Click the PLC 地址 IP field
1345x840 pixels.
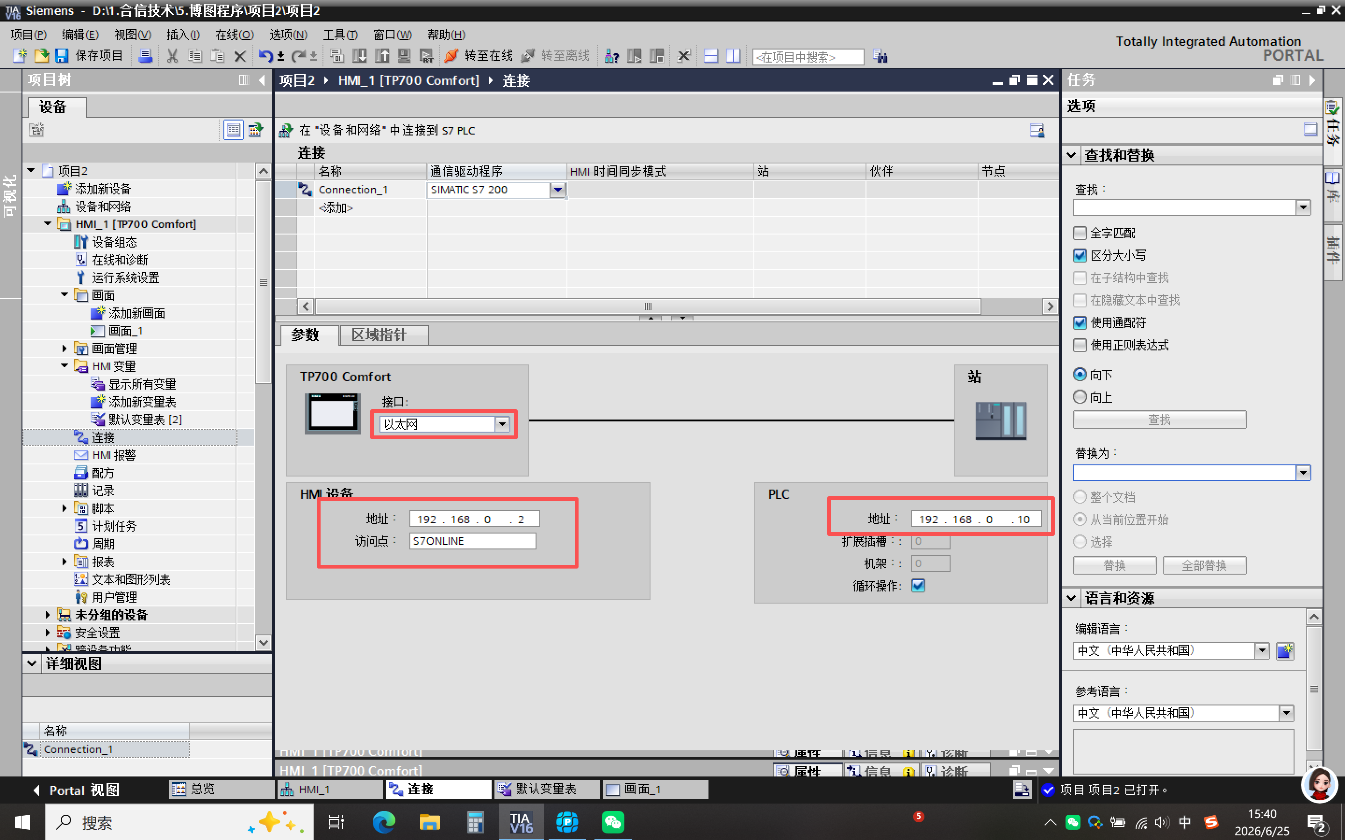[x=975, y=519]
